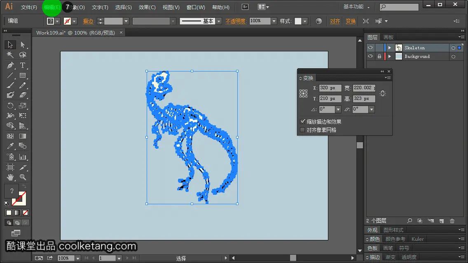Open the stroke color dropdown

(74, 21)
